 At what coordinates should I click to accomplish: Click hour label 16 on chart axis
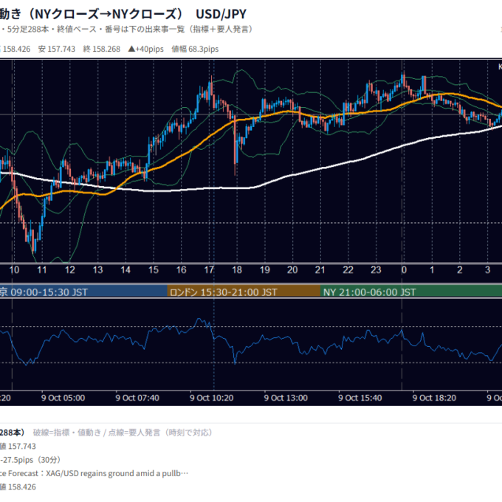[181, 270]
